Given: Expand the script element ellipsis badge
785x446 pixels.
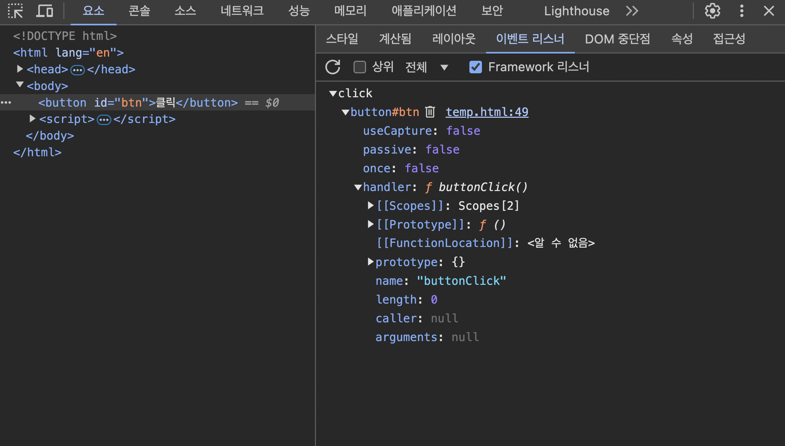Looking at the screenshot, I should point(104,120).
